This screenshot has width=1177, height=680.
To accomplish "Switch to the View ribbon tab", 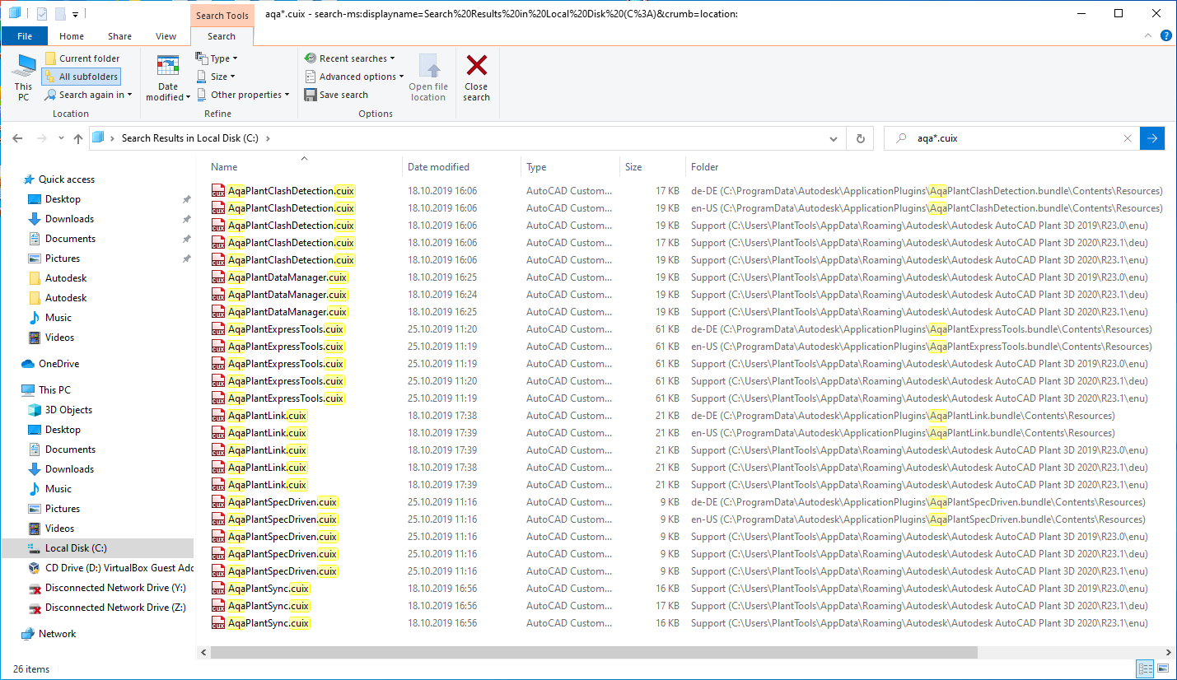I will click(x=166, y=36).
